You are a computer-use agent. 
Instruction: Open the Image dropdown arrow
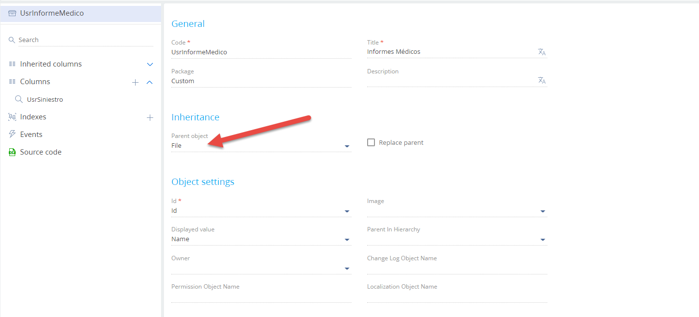pos(542,211)
